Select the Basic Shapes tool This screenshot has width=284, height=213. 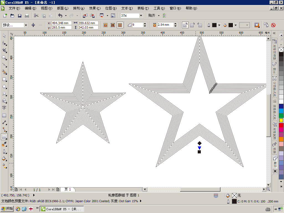(x=4, y=101)
